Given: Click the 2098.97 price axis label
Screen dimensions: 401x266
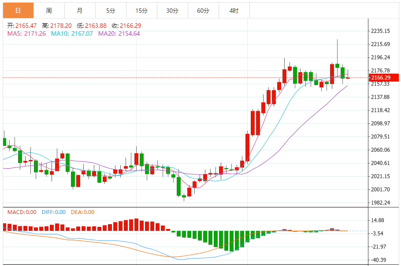Looking at the screenshot, I should pos(380,123).
